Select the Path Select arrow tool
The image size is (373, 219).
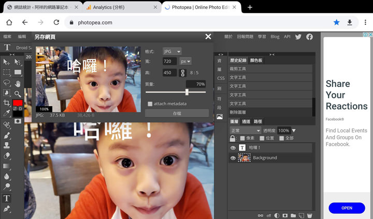point(18,62)
